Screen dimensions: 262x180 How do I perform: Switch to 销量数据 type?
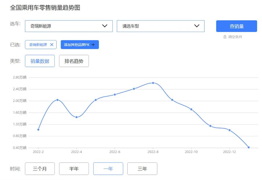click(40, 61)
